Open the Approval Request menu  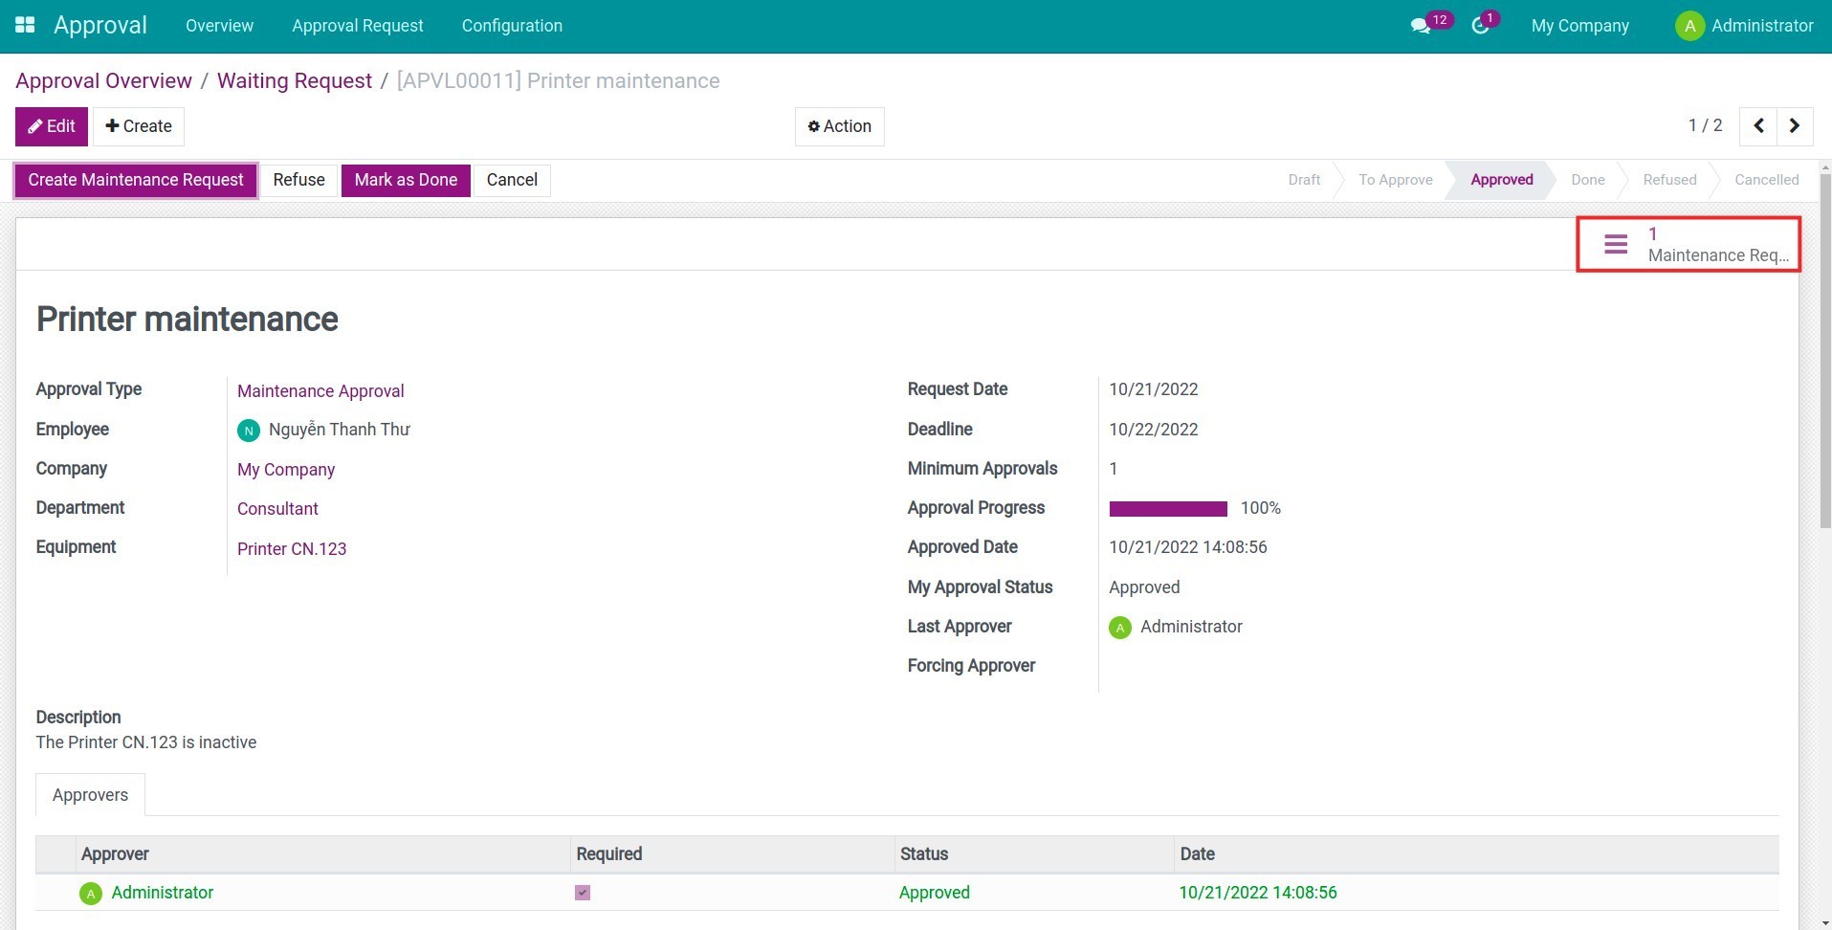[x=357, y=26]
